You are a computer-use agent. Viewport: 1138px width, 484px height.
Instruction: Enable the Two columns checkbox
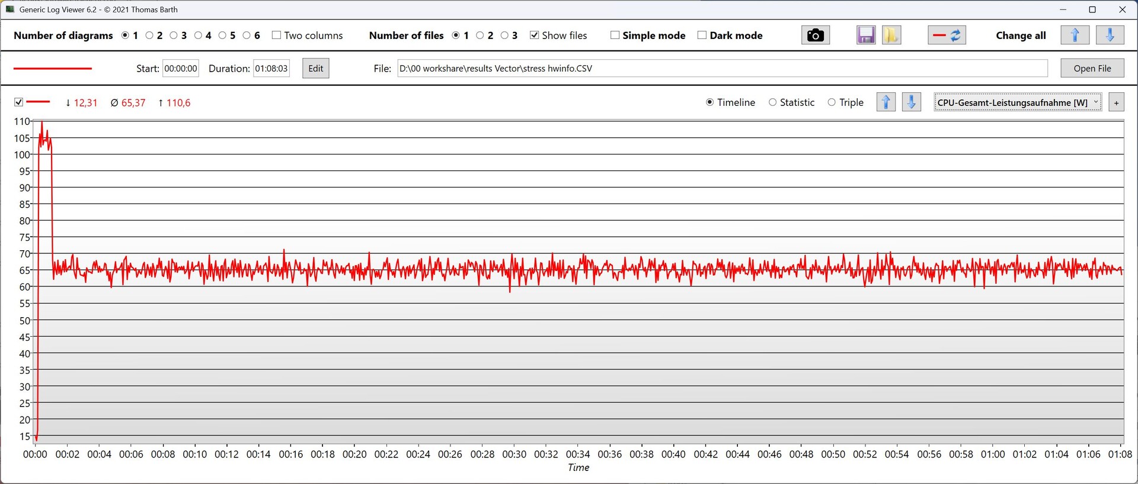pyautogui.click(x=276, y=36)
